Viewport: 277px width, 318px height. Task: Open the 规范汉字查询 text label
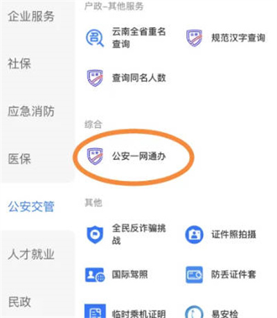[238, 38]
